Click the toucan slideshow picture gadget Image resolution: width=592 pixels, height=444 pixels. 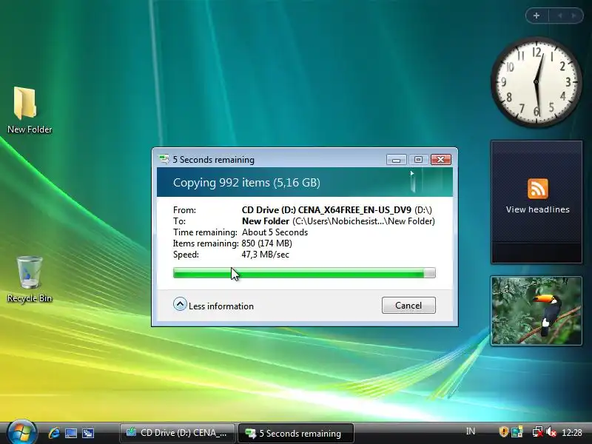tap(536, 311)
